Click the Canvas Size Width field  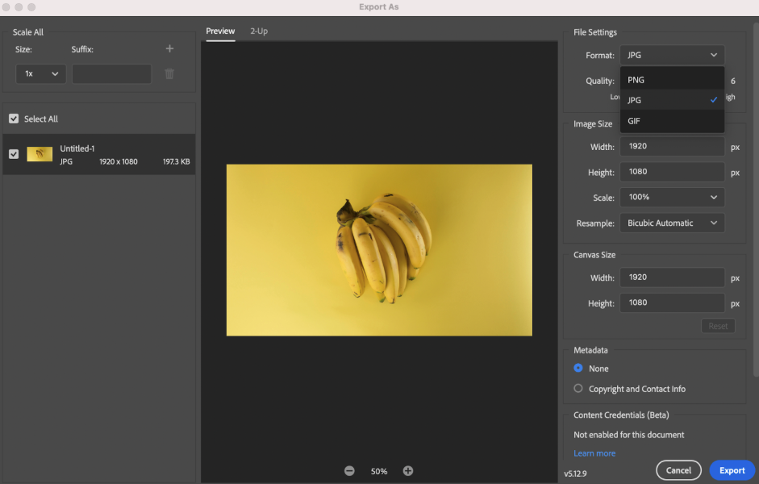tap(672, 277)
